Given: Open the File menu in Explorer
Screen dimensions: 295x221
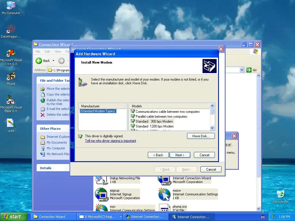Looking at the screenshot, I should click(38, 52).
